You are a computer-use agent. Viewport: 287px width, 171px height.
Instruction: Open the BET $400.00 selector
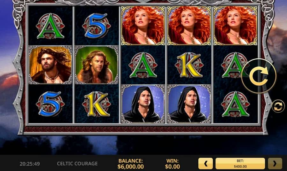(240, 163)
